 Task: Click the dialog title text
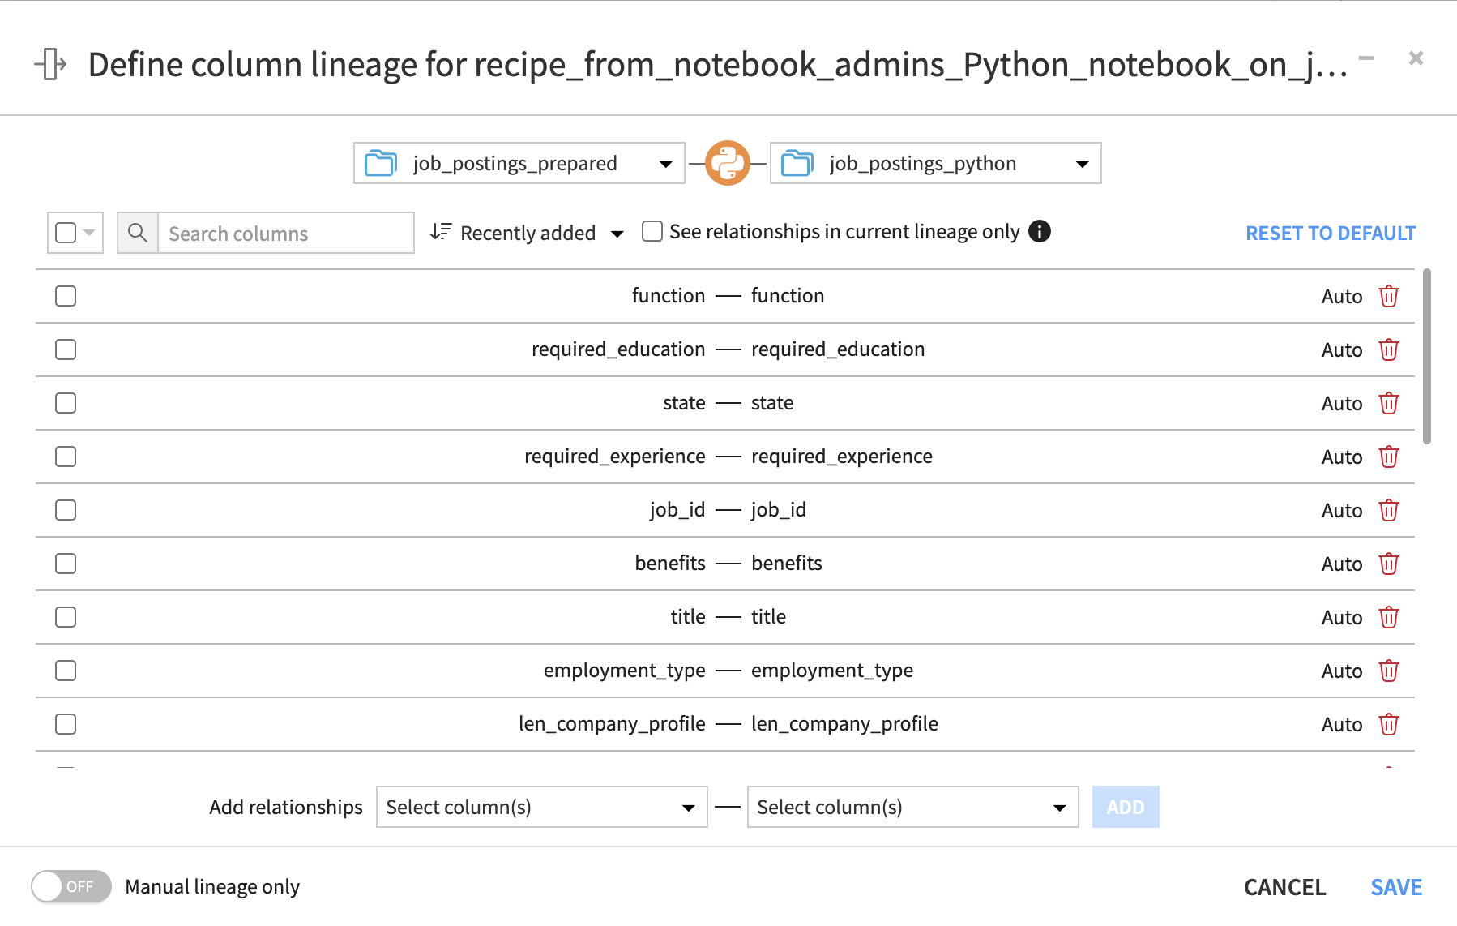[717, 64]
